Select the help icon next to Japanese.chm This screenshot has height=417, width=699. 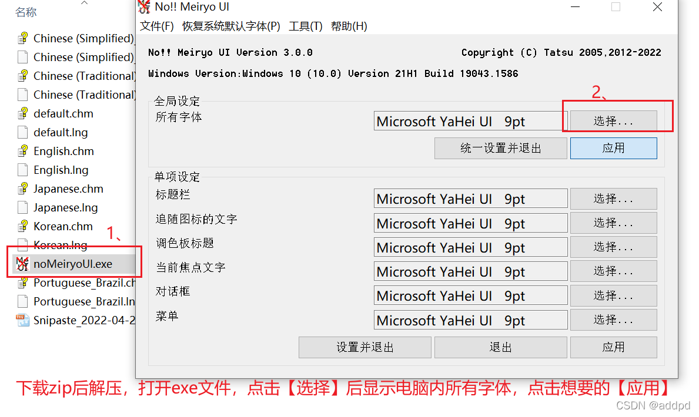pos(23,189)
